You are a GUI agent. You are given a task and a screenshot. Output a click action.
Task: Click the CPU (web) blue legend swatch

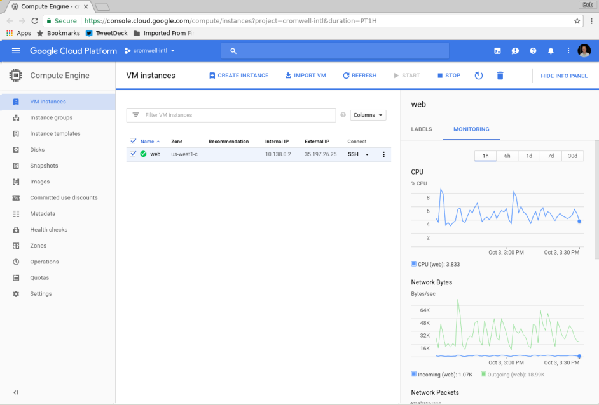(414, 264)
